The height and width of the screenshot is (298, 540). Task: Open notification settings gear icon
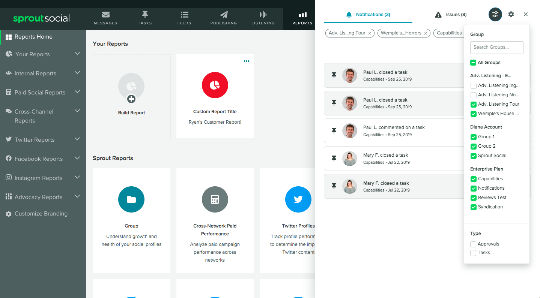[x=511, y=14]
